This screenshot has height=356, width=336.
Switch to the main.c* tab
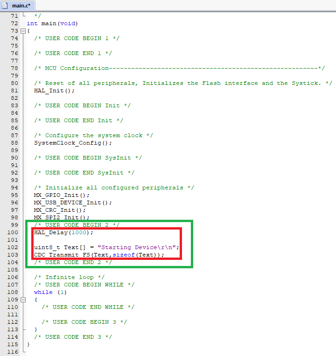pyautogui.click(x=21, y=5)
